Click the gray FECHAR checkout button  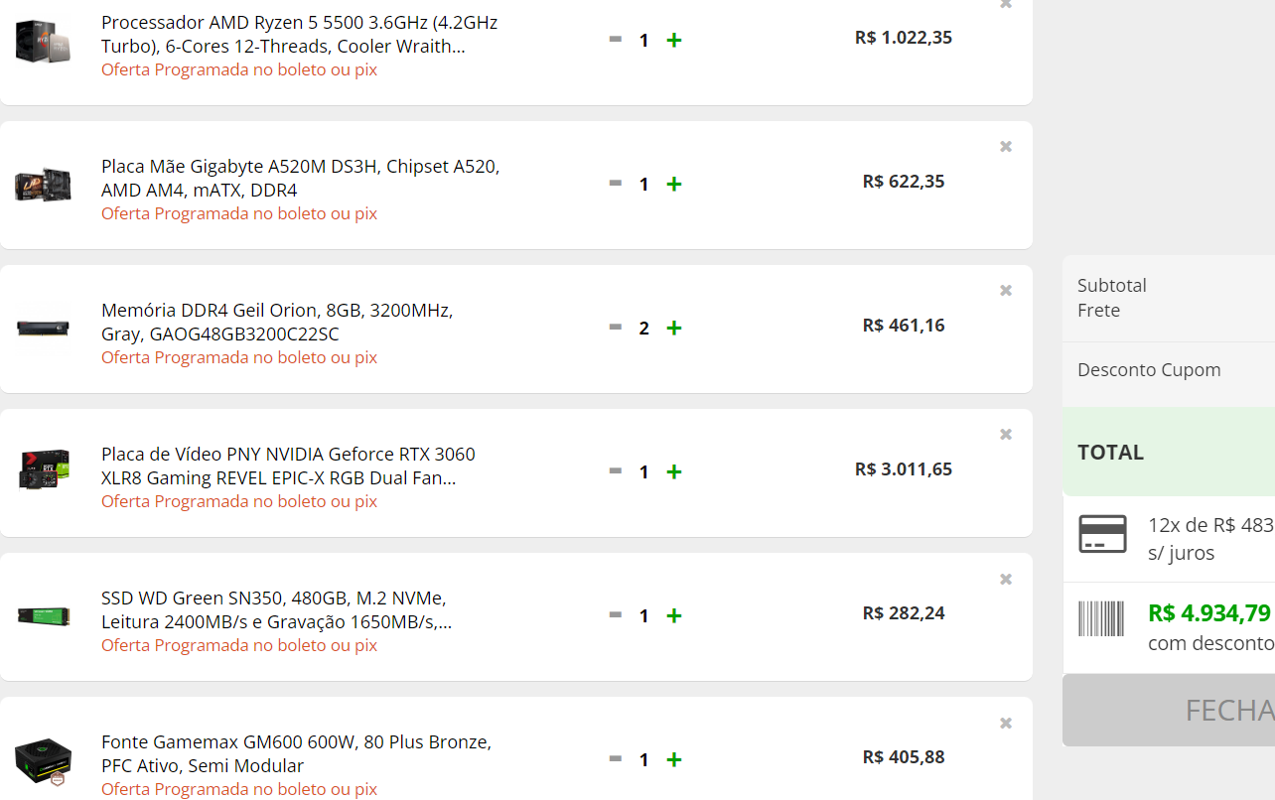pos(1169,710)
